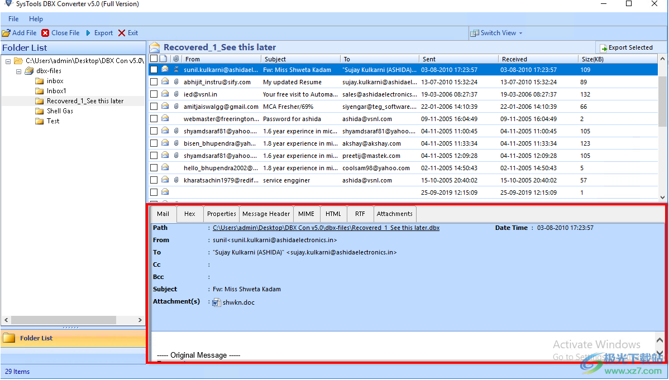669x380 pixels.
Task: Click the paperclip attachment column header
Action: 174,58
